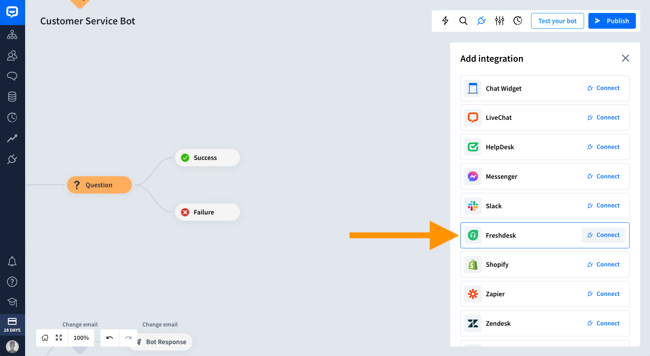Image resolution: width=650 pixels, height=356 pixels.
Task: Open the Stories tree icon in sidebar
Action: pos(12,35)
